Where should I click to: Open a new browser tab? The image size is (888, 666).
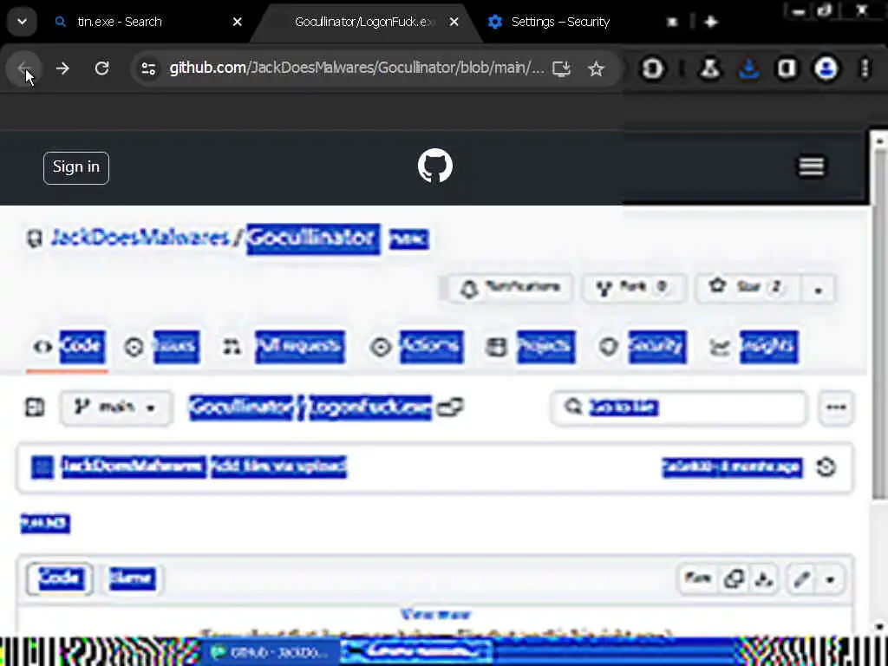point(711,22)
